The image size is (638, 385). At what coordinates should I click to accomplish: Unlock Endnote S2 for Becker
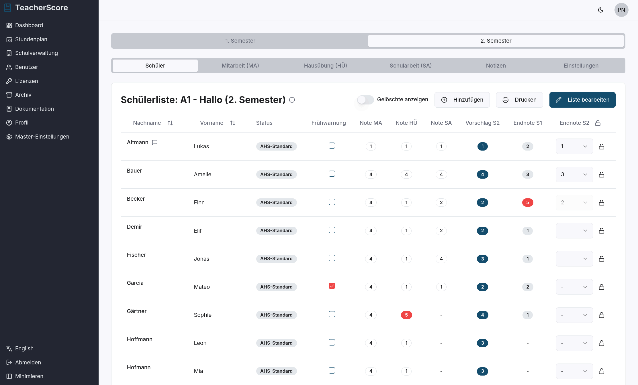pyautogui.click(x=602, y=203)
